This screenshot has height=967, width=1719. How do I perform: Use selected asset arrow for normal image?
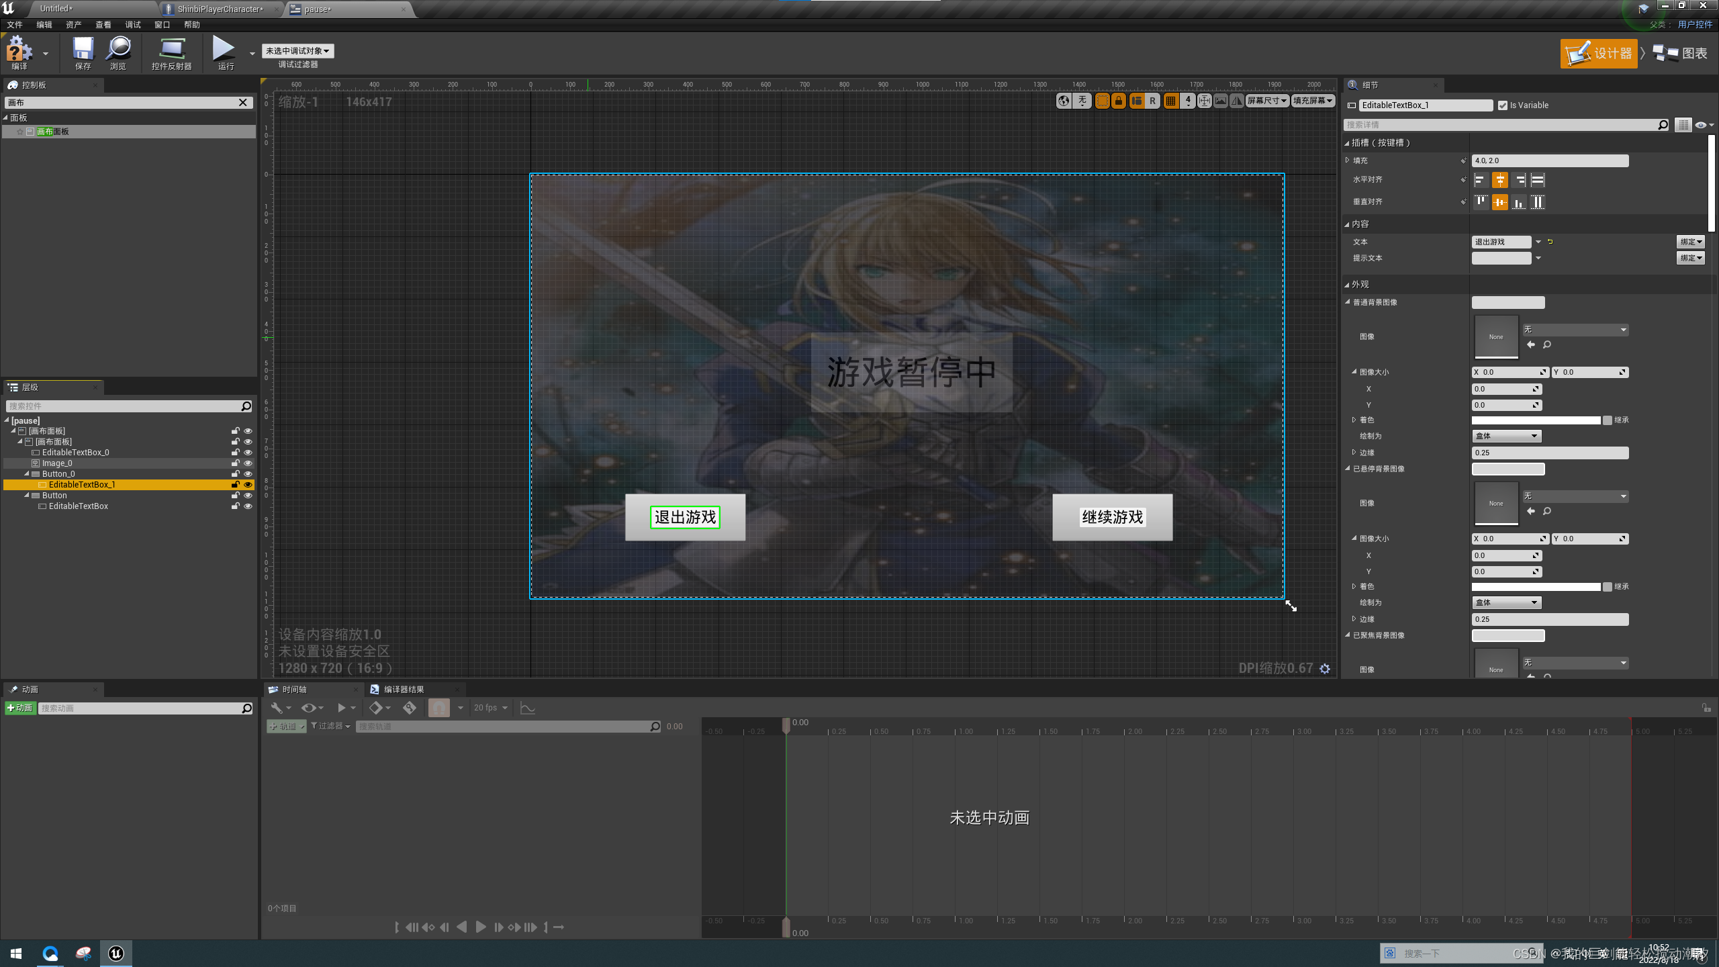(x=1531, y=344)
